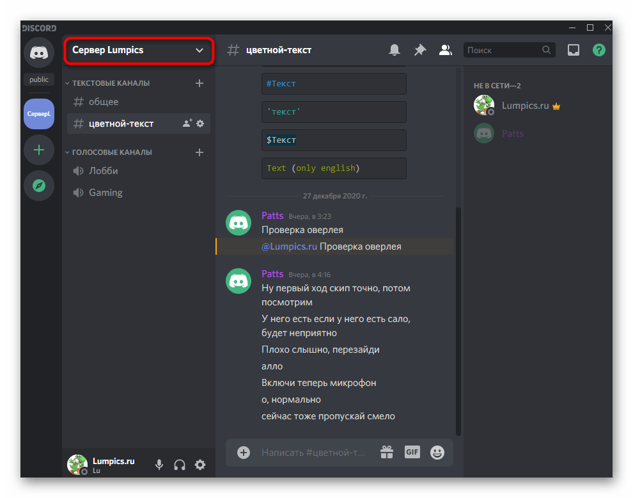Join the Gaming voice channel
The height and width of the screenshot is (498, 633).
point(139,193)
